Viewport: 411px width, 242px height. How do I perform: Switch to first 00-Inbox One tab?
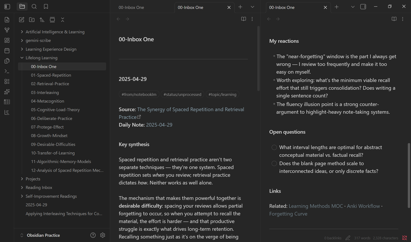coord(132,7)
